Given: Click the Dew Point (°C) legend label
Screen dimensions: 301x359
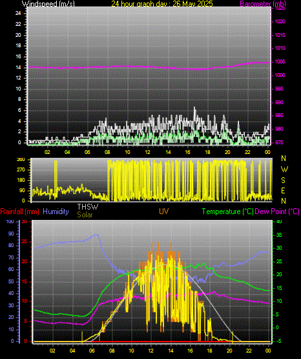Looking at the screenshot, I should pyautogui.click(x=277, y=212).
